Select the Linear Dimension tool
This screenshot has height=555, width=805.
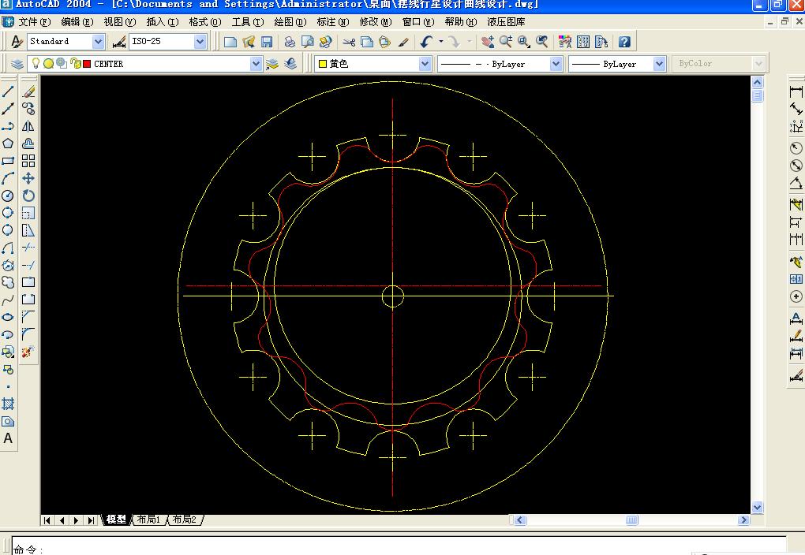796,91
